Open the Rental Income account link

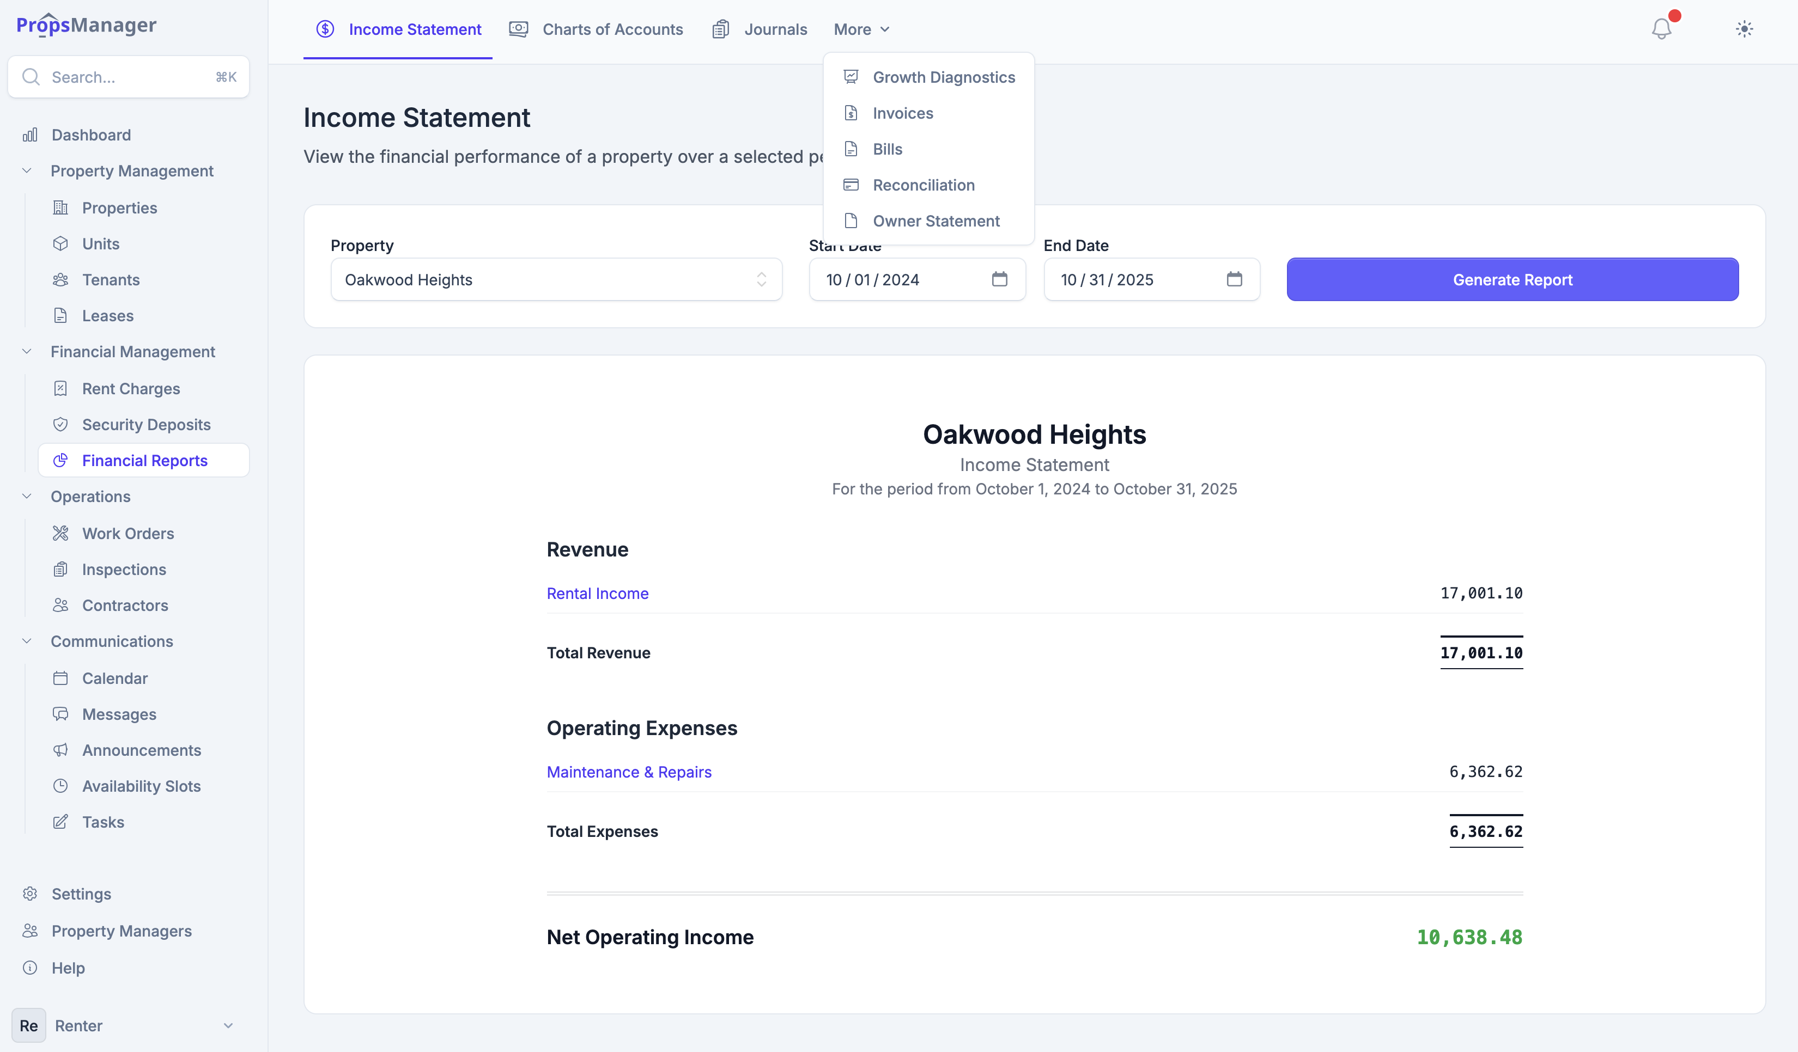click(x=597, y=592)
